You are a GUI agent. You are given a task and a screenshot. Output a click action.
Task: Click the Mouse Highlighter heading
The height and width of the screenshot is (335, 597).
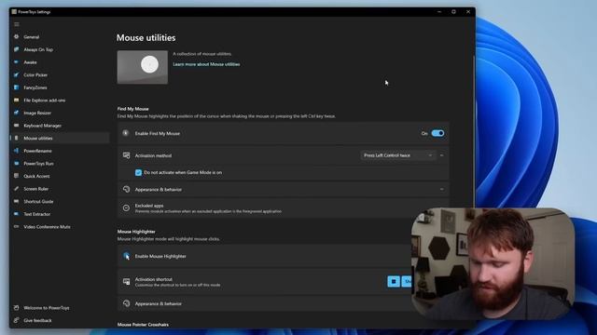(136, 232)
